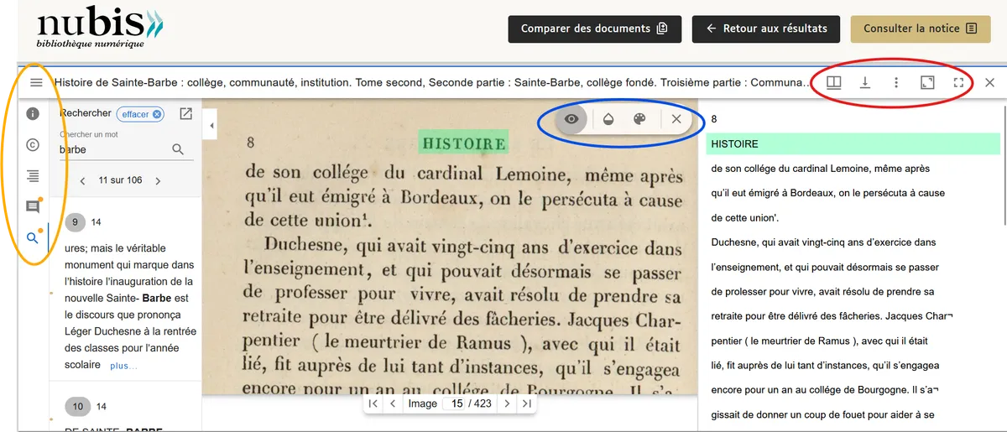Maximize the viewer window icon
The image size is (1007, 432).
tap(927, 82)
